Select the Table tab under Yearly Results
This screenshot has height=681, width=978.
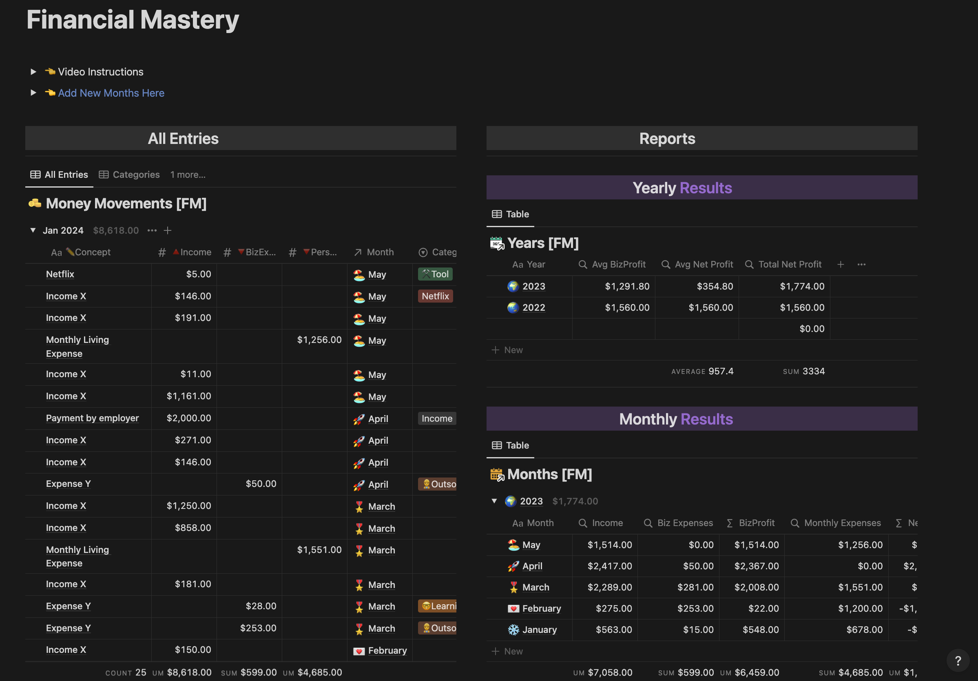510,214
